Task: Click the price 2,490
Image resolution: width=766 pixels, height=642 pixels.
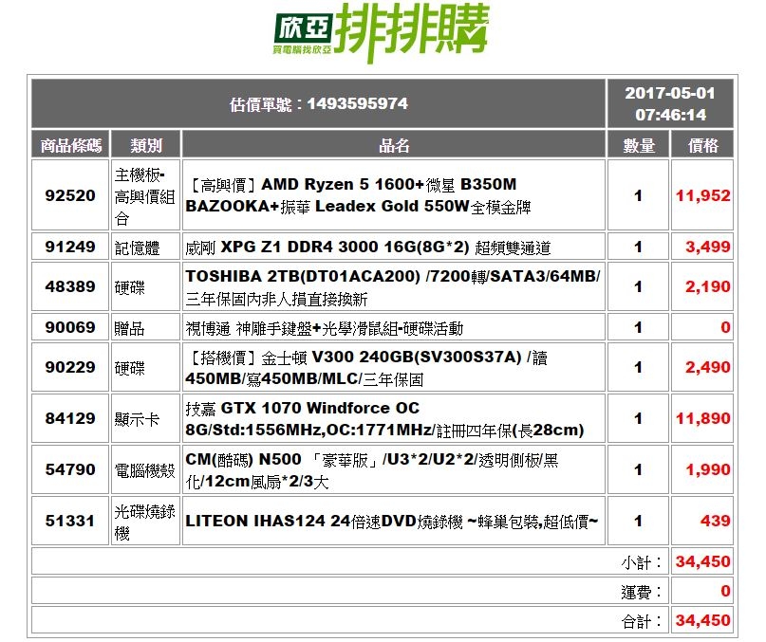Action: 708,368
